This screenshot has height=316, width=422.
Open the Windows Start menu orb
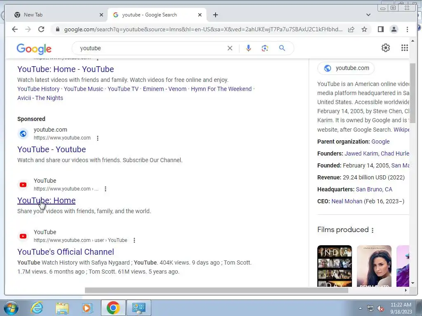[x=11, y=308]
